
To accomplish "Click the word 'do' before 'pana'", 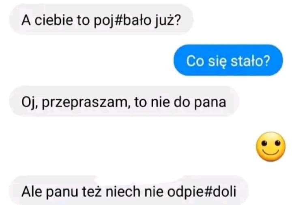I will tap(182, 102).
